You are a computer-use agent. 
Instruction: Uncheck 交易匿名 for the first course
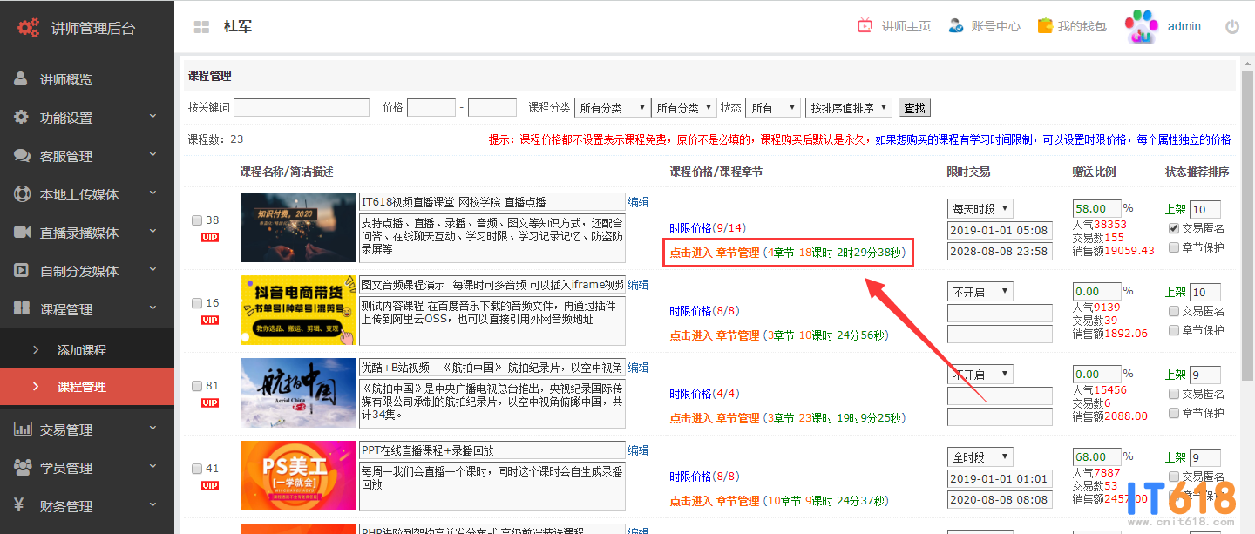(1174, 228)
